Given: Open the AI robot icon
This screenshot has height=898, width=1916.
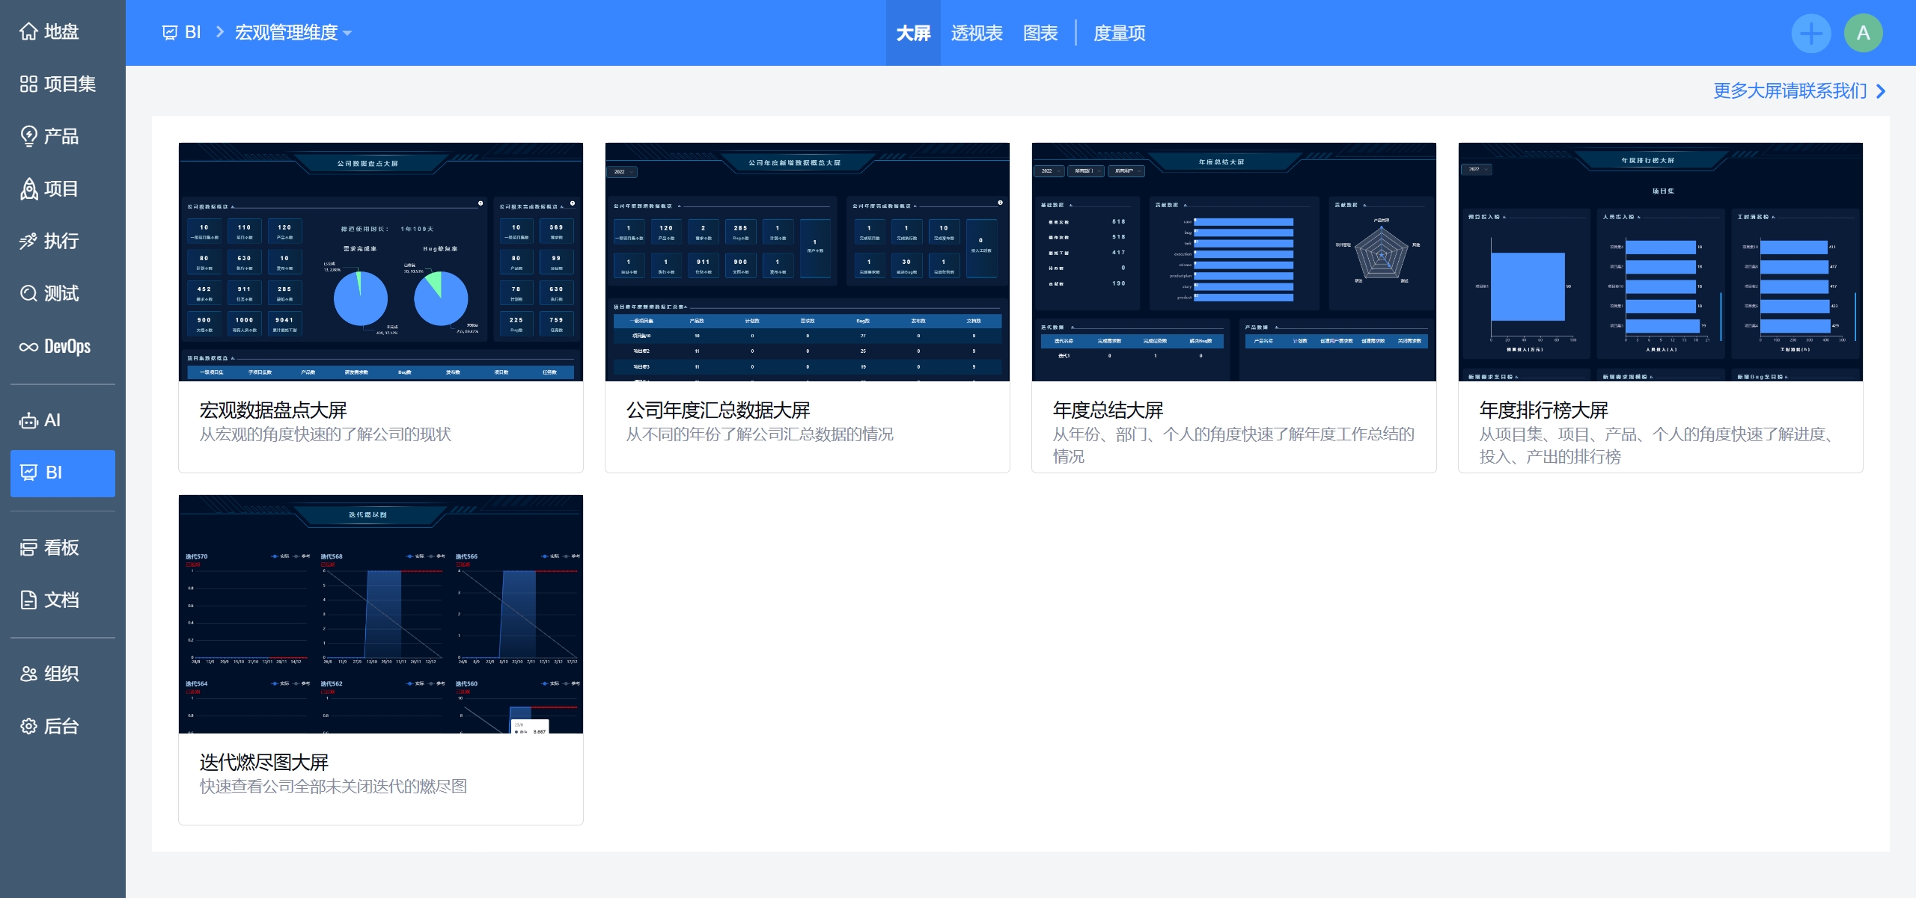Looking at the screenshot, I should (28, 420).
